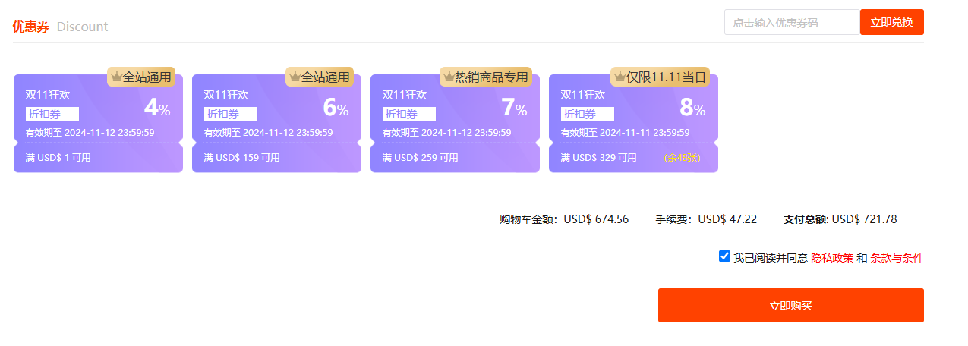Click the crown icon on 6% coupon badge
The height and width of the screenshot is (346, 968).
click(295, 77)
